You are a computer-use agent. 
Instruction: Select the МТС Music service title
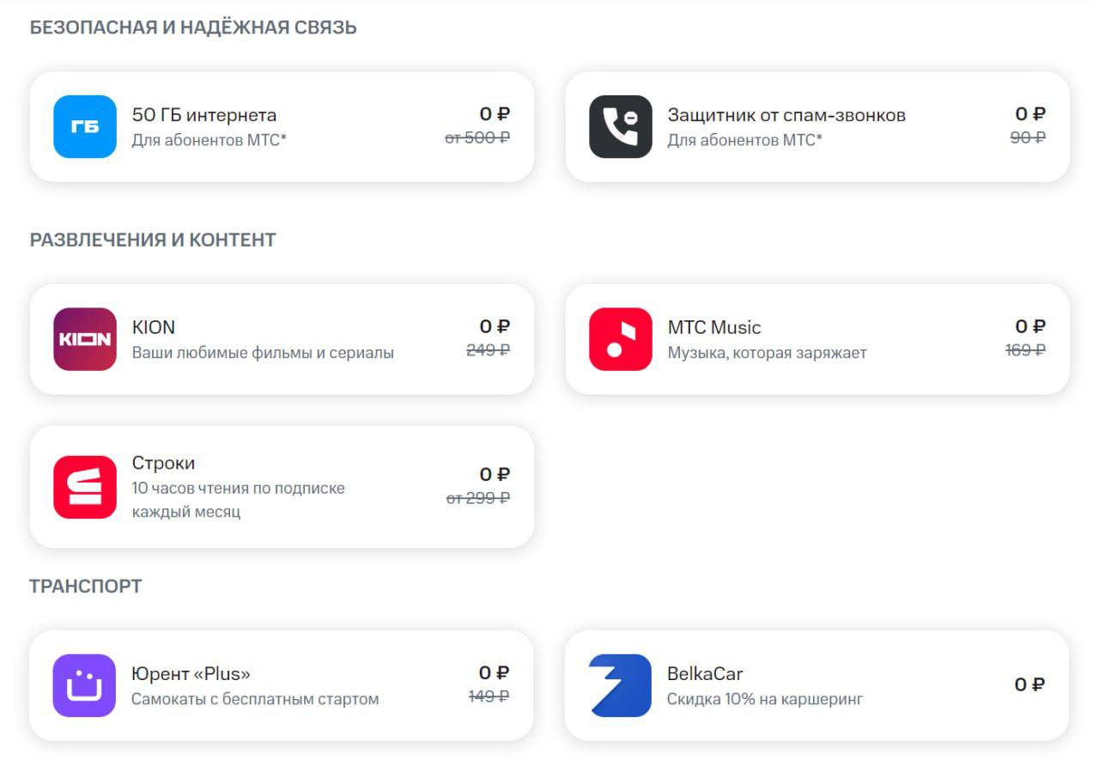point(714,327)
